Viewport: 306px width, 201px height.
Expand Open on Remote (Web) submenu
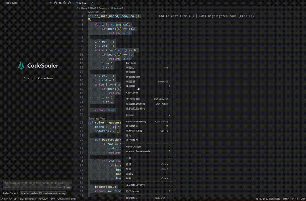coord(147,151)
